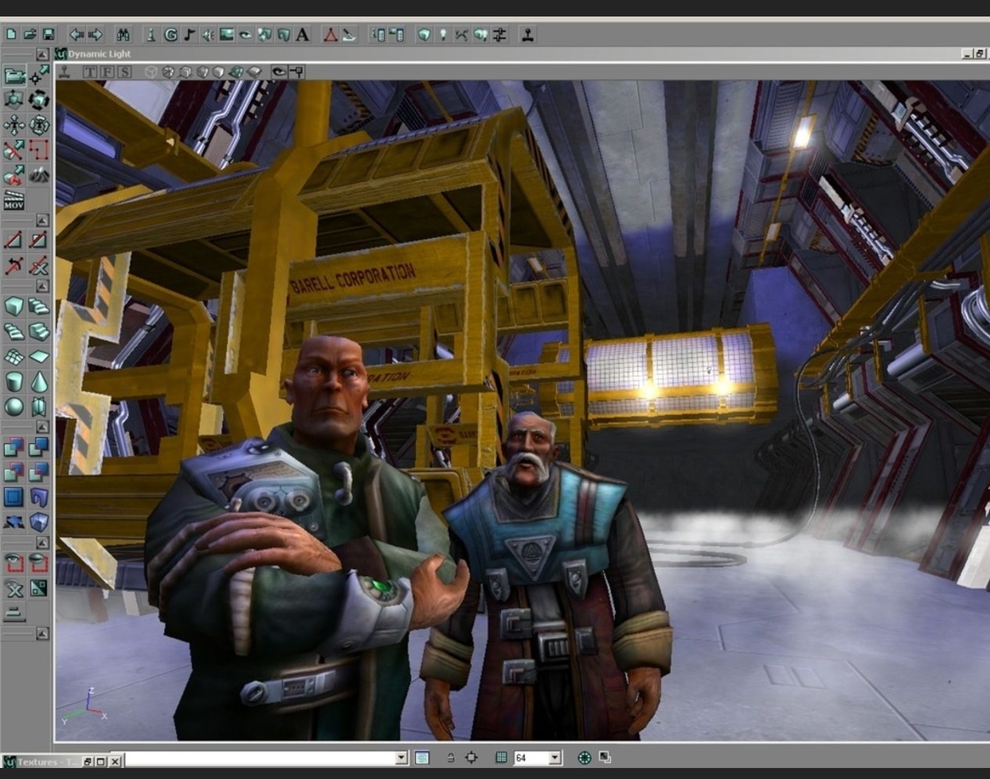This screenshot has width=990, height=779.
Task: Toggle vertex snap in status bar
Action: tap(472, 758)
